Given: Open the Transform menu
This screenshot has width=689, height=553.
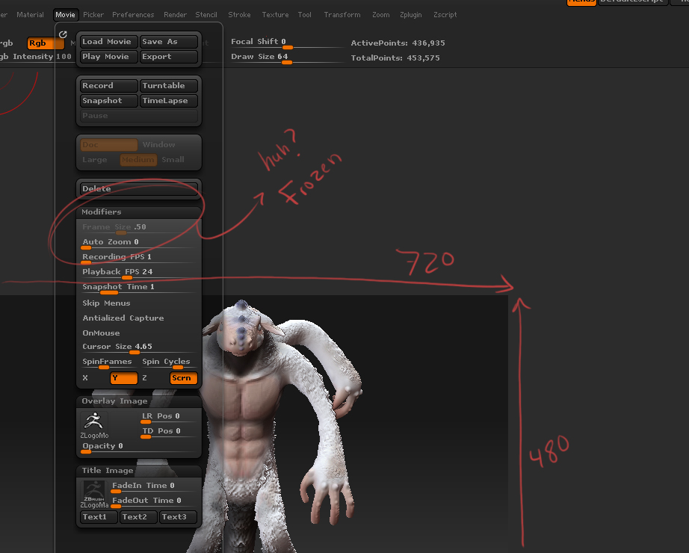Looking at the screenshot, I should [342, 14].
